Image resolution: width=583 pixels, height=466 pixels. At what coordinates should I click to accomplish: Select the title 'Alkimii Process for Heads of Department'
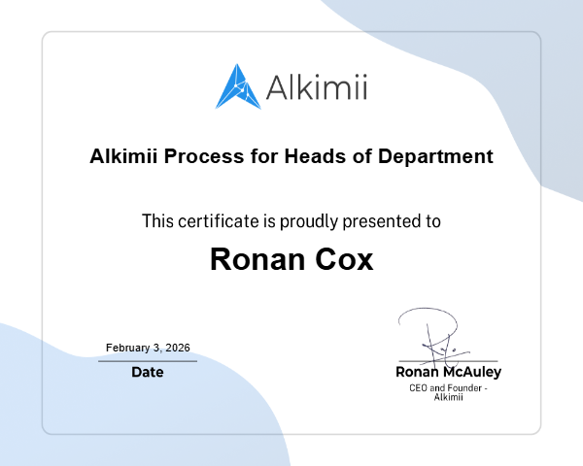[x=291, y=156]
